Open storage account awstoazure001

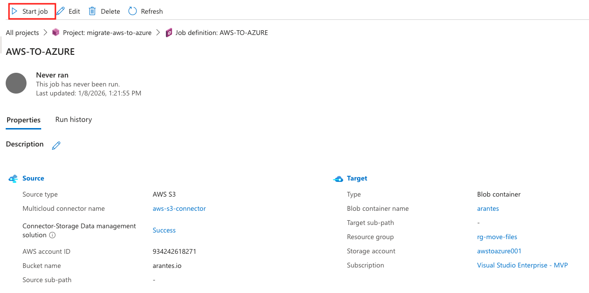(499, 251)
